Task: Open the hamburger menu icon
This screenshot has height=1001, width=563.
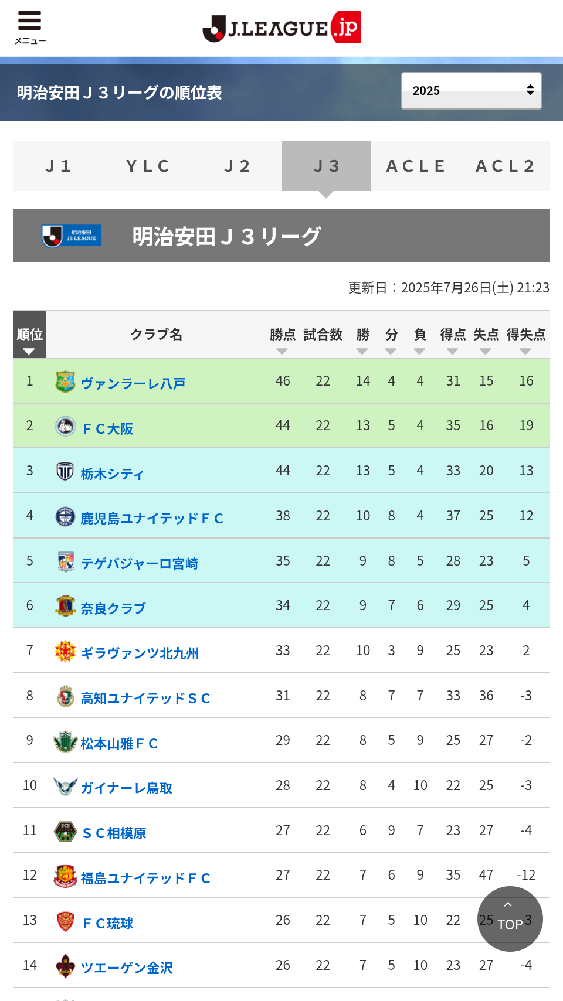Action: click(x=29, y=26)
